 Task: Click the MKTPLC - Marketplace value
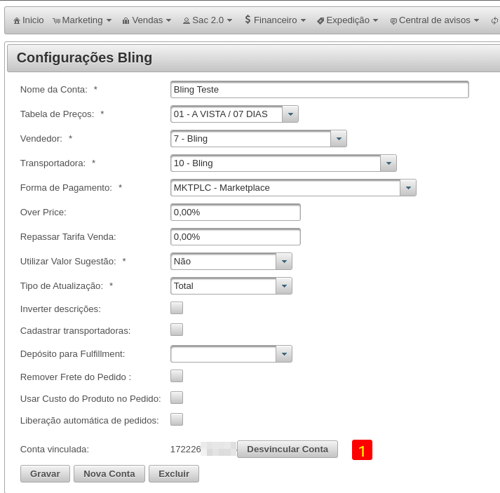point(222,188)
